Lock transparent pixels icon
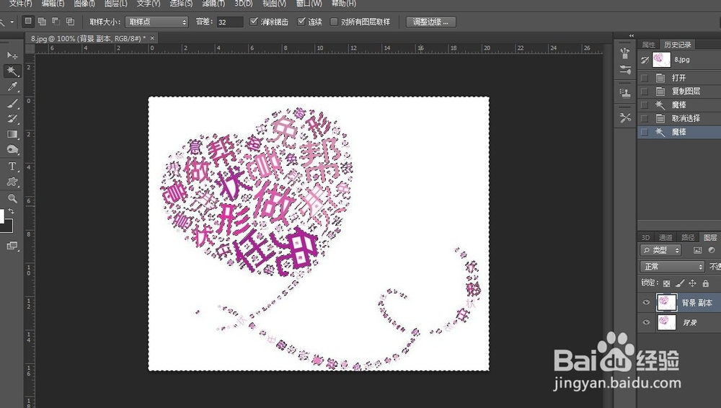Viewport: 721px width, 408px height. point(666,283)
